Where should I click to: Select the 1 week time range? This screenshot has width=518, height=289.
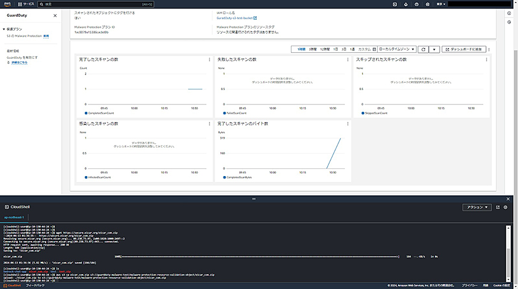352,49
